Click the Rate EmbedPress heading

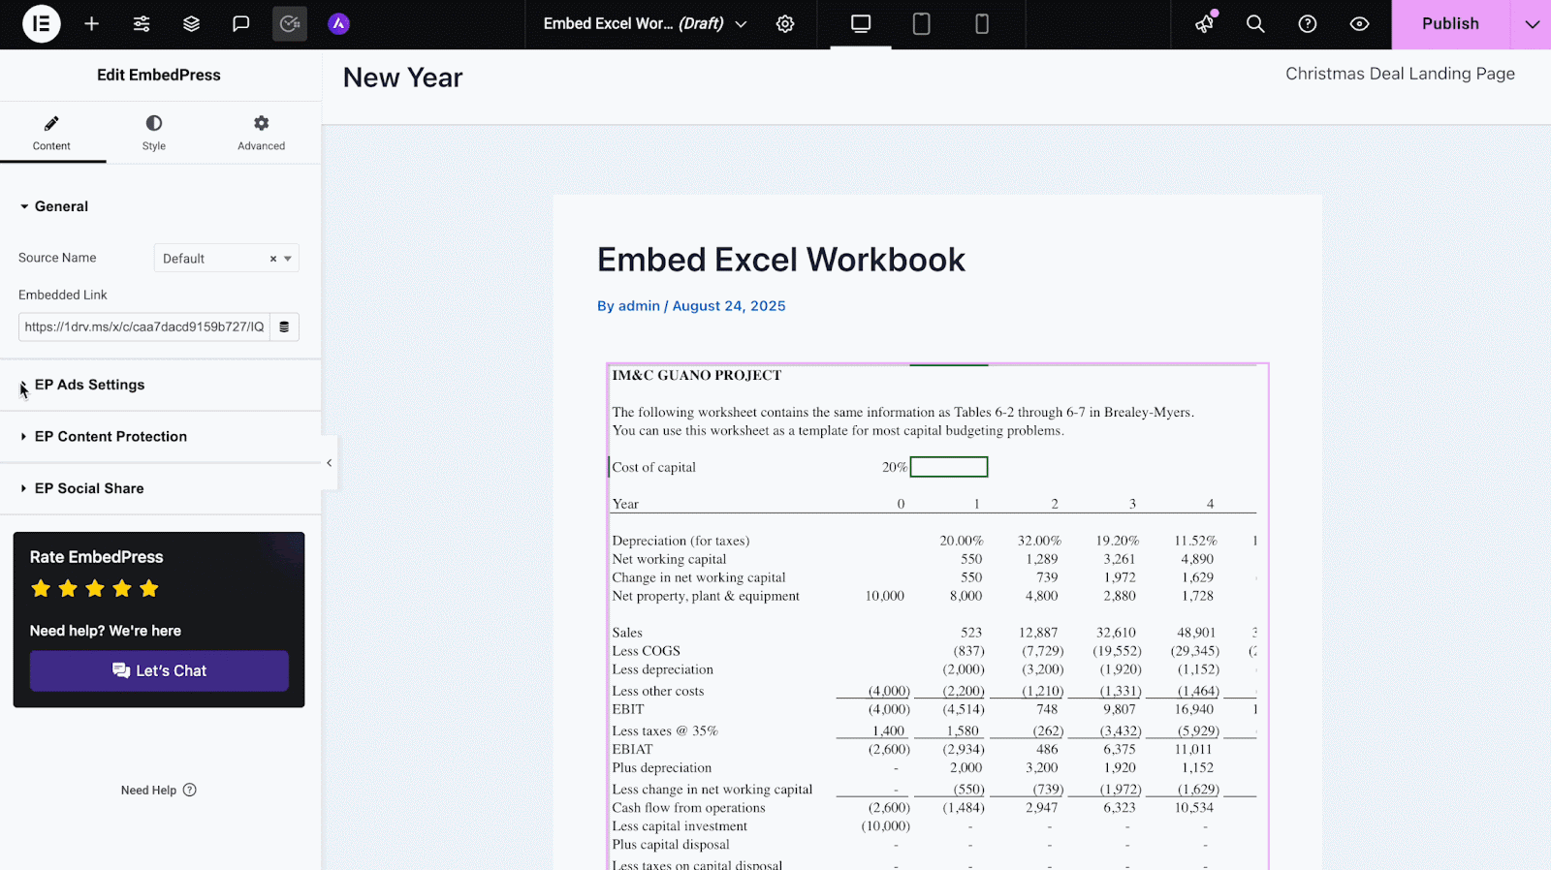(96, 557)
